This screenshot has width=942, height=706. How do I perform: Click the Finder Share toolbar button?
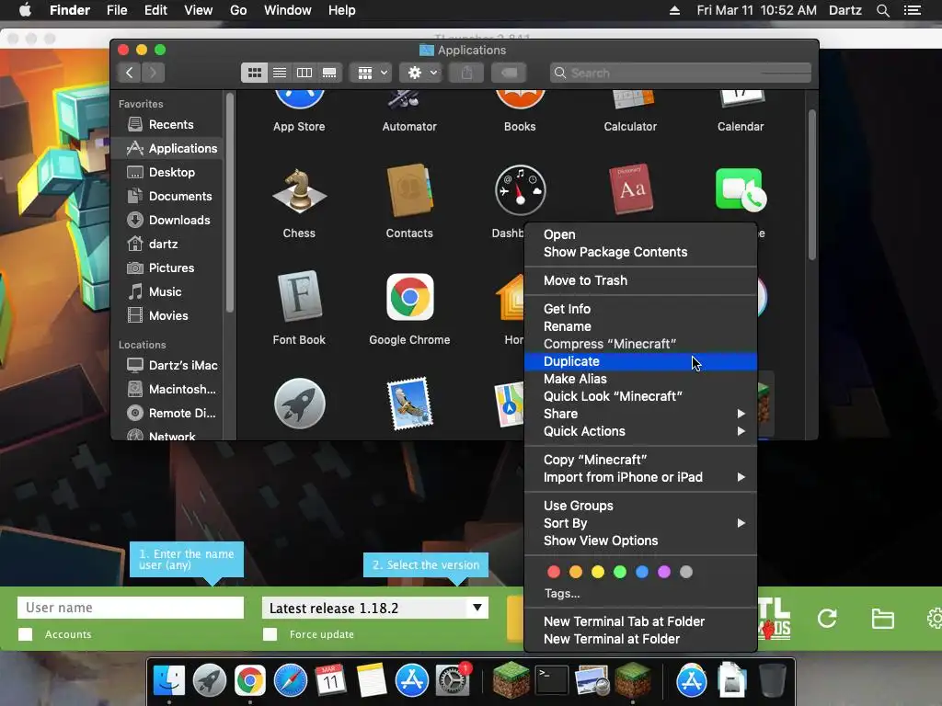466,73
